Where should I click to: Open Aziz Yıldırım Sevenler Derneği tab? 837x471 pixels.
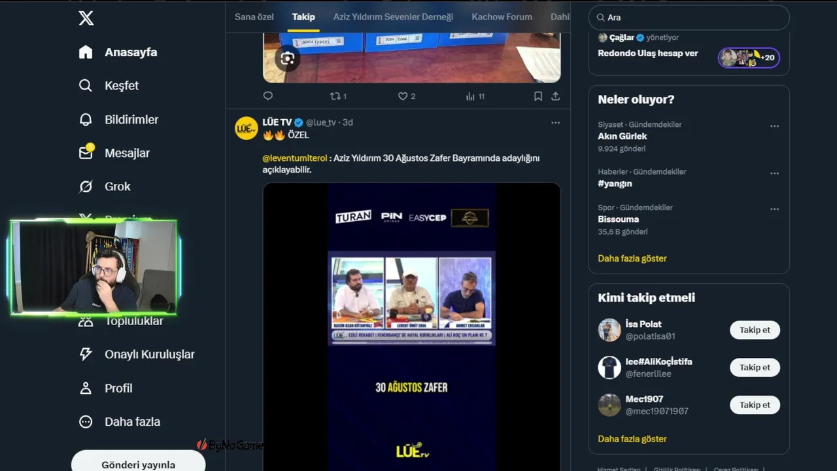click(393, 17)
